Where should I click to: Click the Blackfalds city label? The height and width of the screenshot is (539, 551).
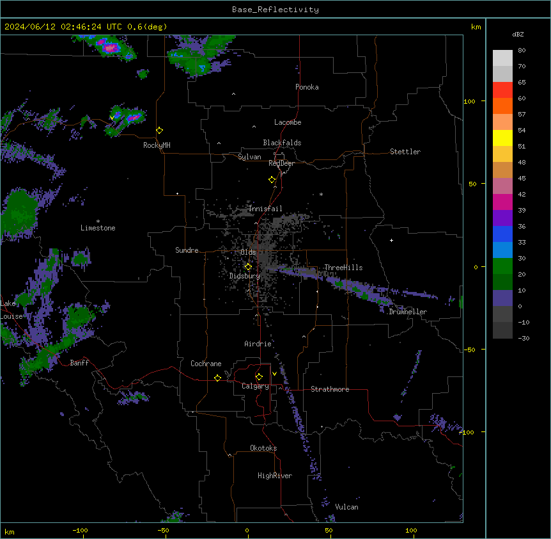[x=282, y=143]
